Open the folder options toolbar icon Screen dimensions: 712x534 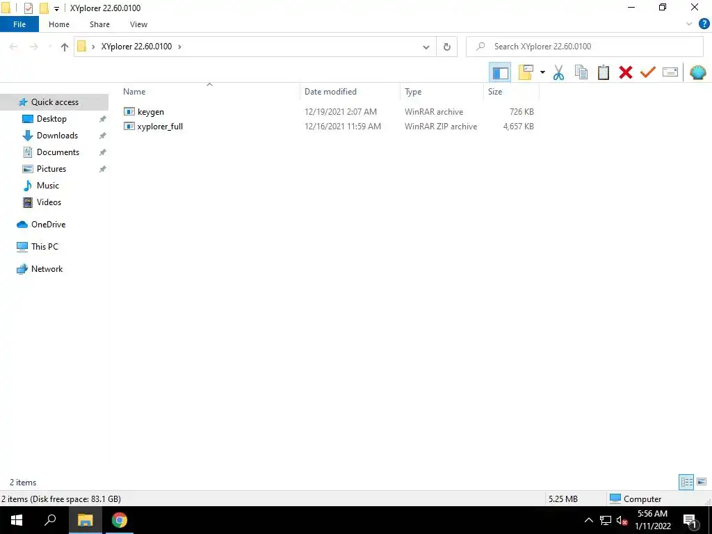[526, 72]
